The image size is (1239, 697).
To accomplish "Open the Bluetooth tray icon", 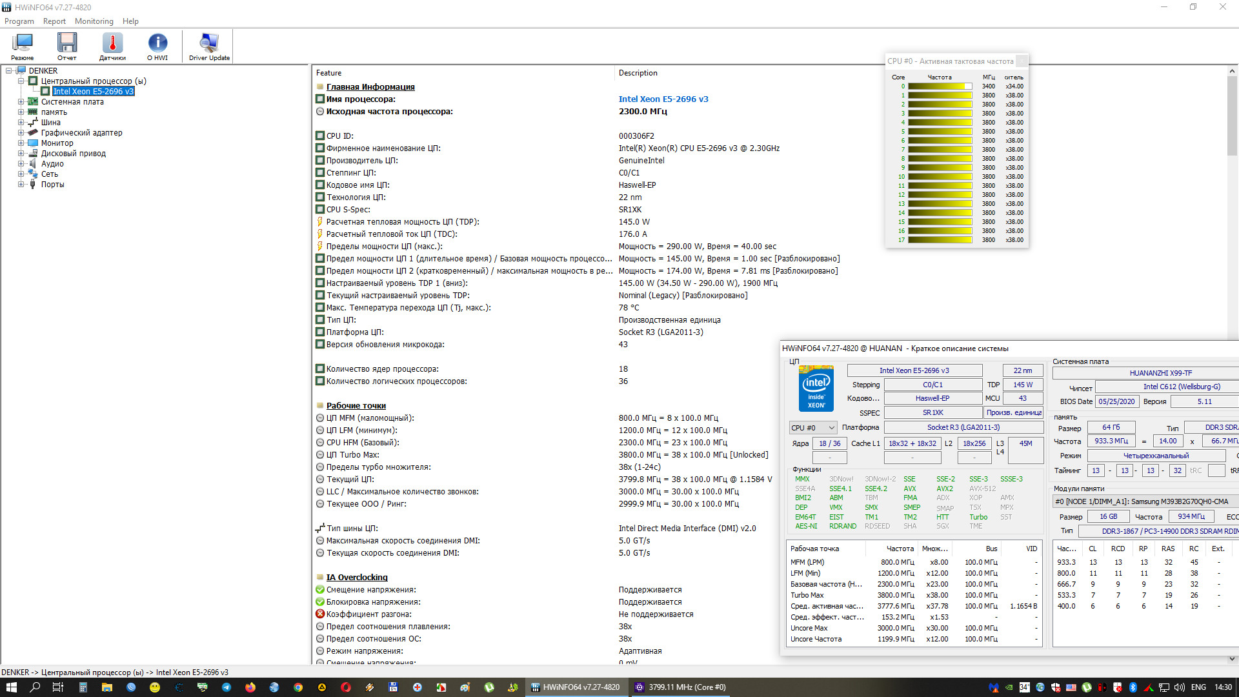I will [x=1133, y=687].
